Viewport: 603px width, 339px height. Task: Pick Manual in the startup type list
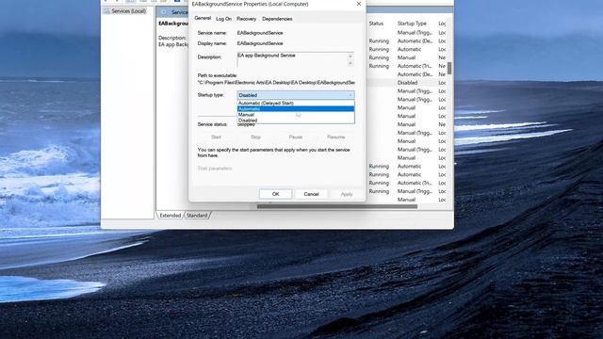pos(296,115)
